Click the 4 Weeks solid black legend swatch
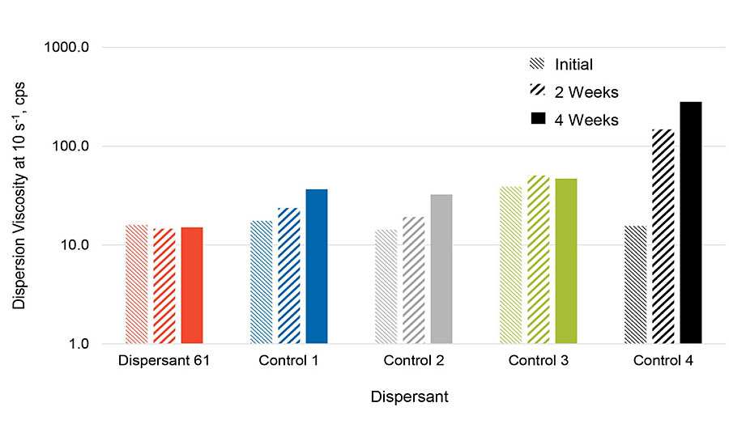Screen dimensions: 729x445 pyautogui.click(x=537, y=119)
